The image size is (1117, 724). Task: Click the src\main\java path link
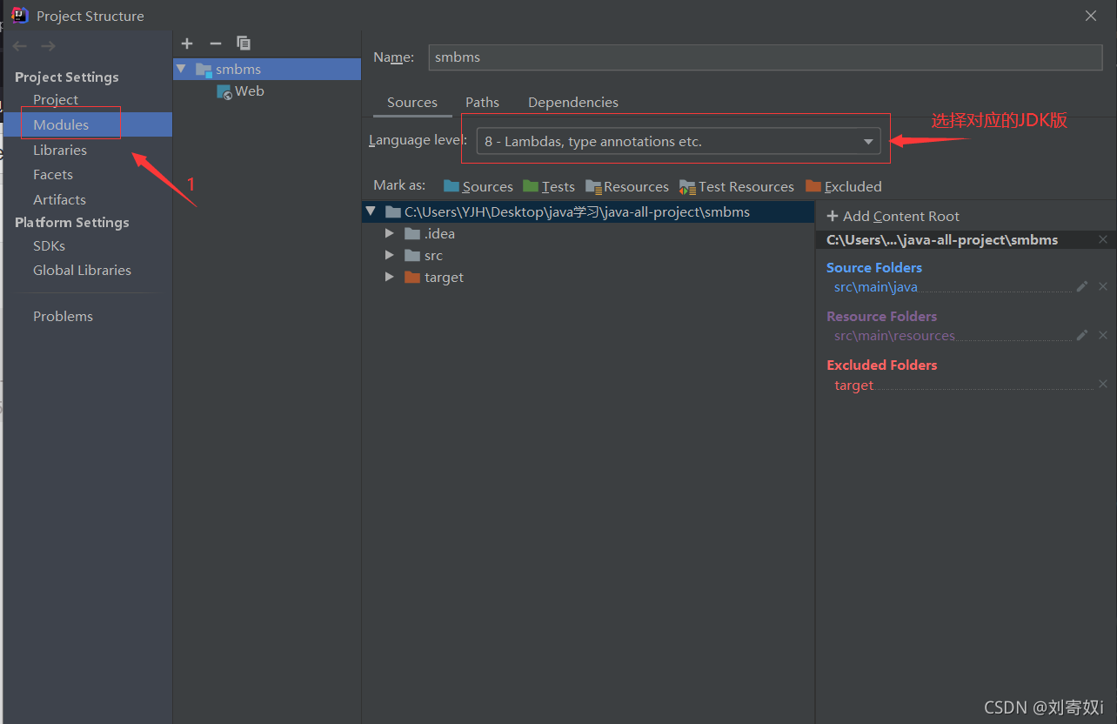(876, 287)
